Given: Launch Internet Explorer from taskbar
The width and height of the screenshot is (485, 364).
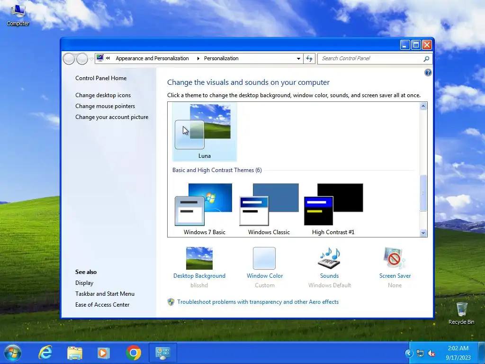Looking at the screenshot, I should [45, 353].
